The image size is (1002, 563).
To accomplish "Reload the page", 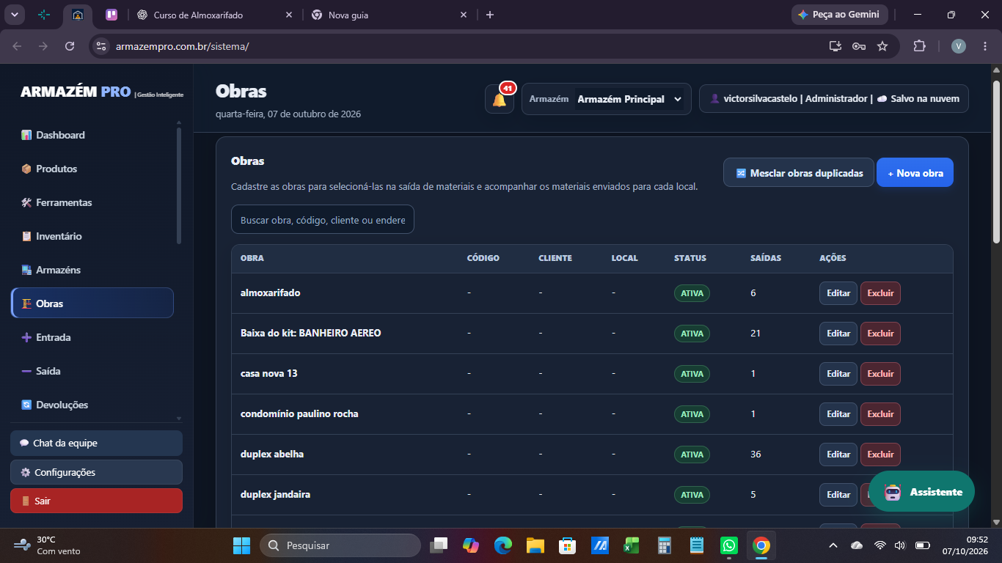I will [x=70, y=46].
